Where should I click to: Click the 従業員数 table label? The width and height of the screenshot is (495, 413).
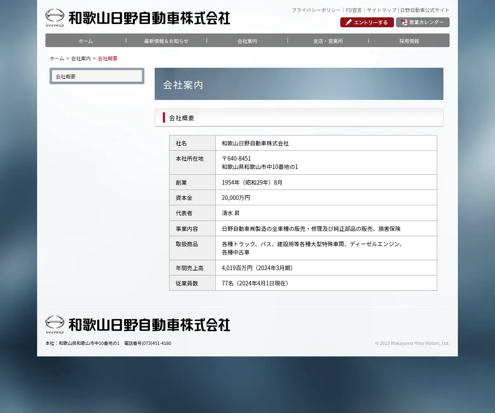pyautogui.click(x=187, y=283)
